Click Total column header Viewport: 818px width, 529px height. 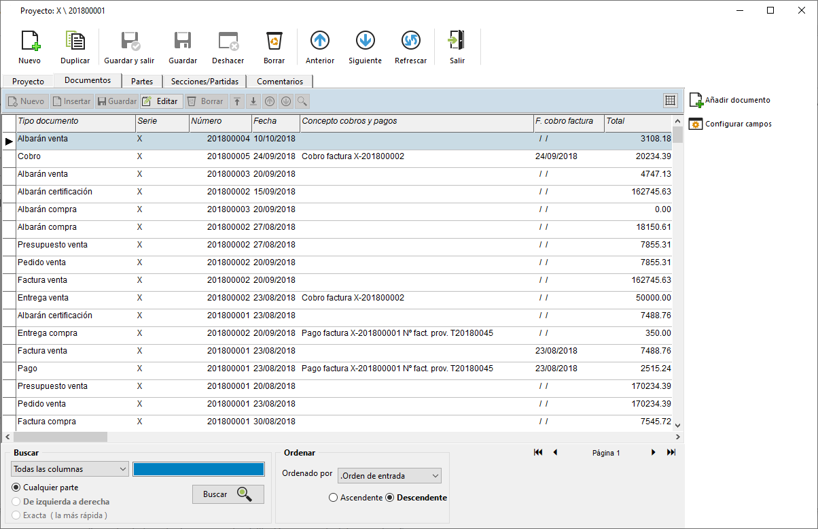pos(638,122)
